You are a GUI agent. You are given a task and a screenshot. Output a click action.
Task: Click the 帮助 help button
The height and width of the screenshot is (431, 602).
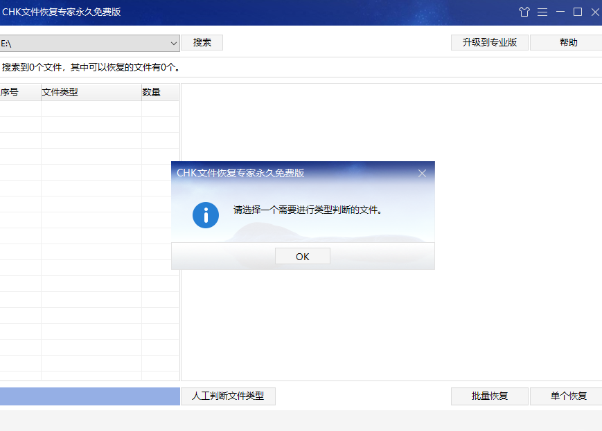point(566,42)
